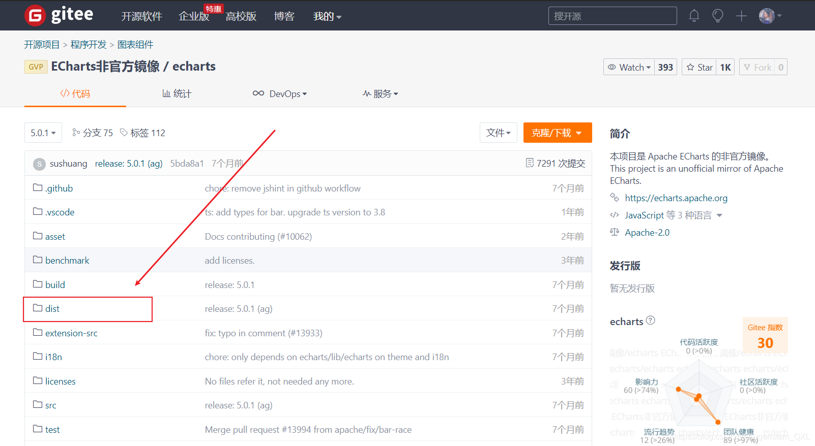Switch to the 统计 tab
Viewport: 815px width, 446px height.
coord(177,93)
